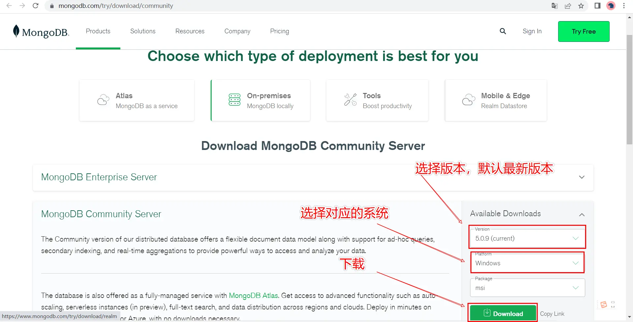Open the Products menu
The height and width of the screenshot is (322, 633).
click(x=98, y=31)
